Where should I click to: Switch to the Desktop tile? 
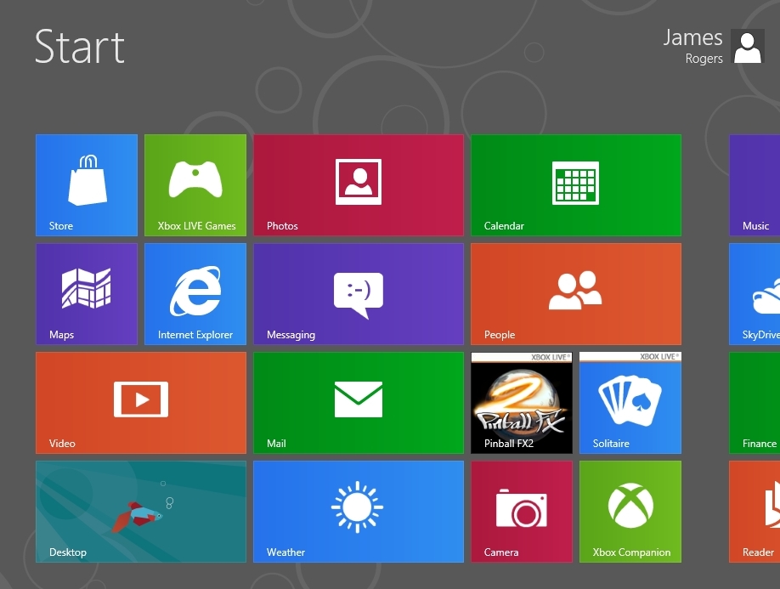pyautogui.click(x=141, y=512)
